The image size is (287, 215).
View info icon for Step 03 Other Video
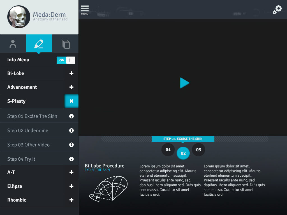[71, 144]
